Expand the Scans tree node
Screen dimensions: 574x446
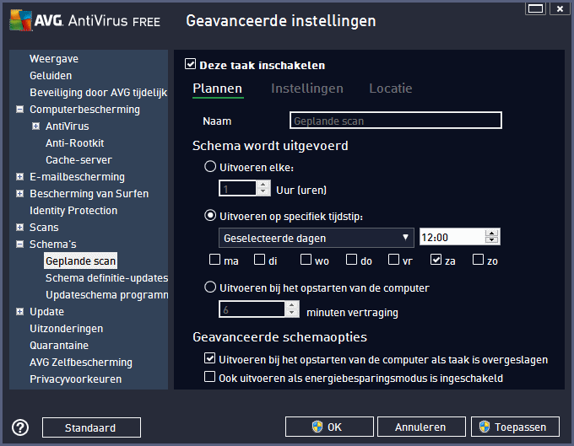click(x=20, y=228)
